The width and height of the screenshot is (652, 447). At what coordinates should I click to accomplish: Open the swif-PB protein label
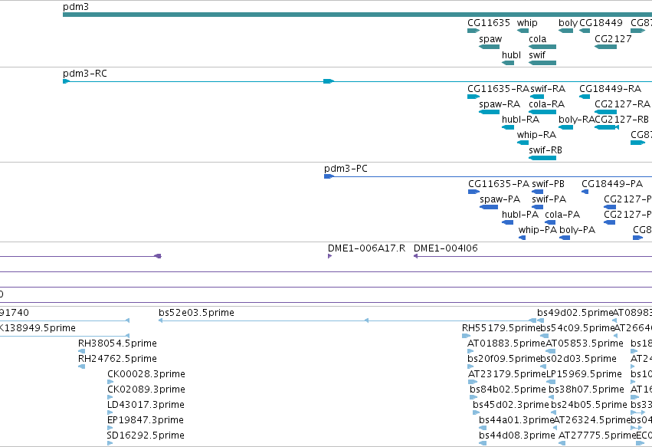click(x=548, y=184)
